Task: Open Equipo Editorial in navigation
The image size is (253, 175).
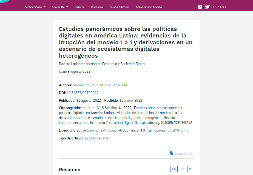Action: point(119,7)
